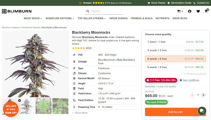The image size is (211, 120).
Task: Click the Blackberry Moonrocks title
Action: 91,32
